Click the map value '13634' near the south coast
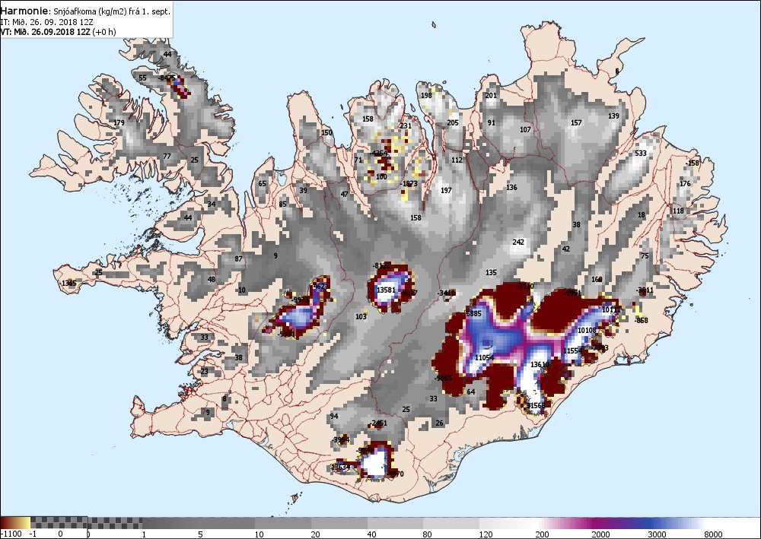 340,468
